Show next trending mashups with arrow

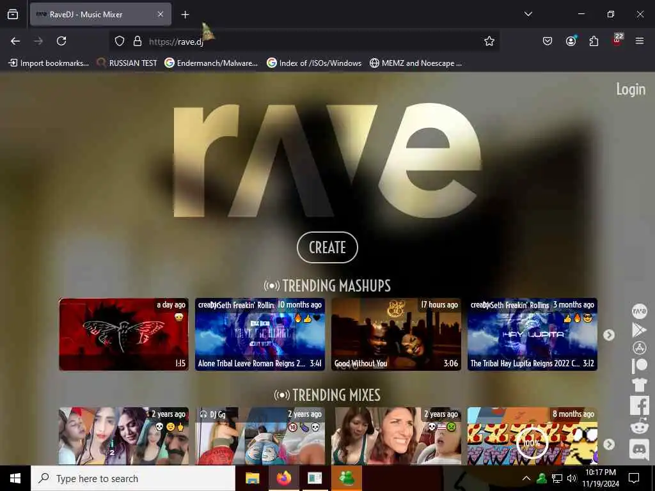609,335
